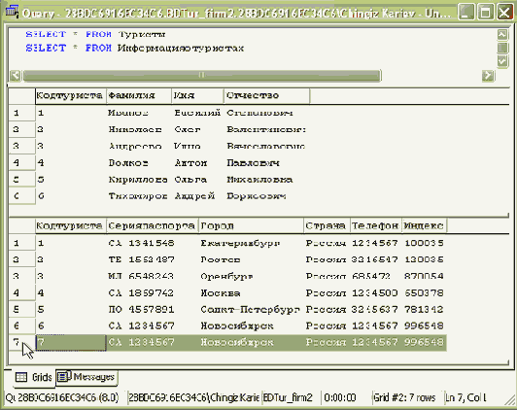Click the 'Кириллова' surname cell
The width and height of the screenshot is (517, 410).
pos(138,180)
